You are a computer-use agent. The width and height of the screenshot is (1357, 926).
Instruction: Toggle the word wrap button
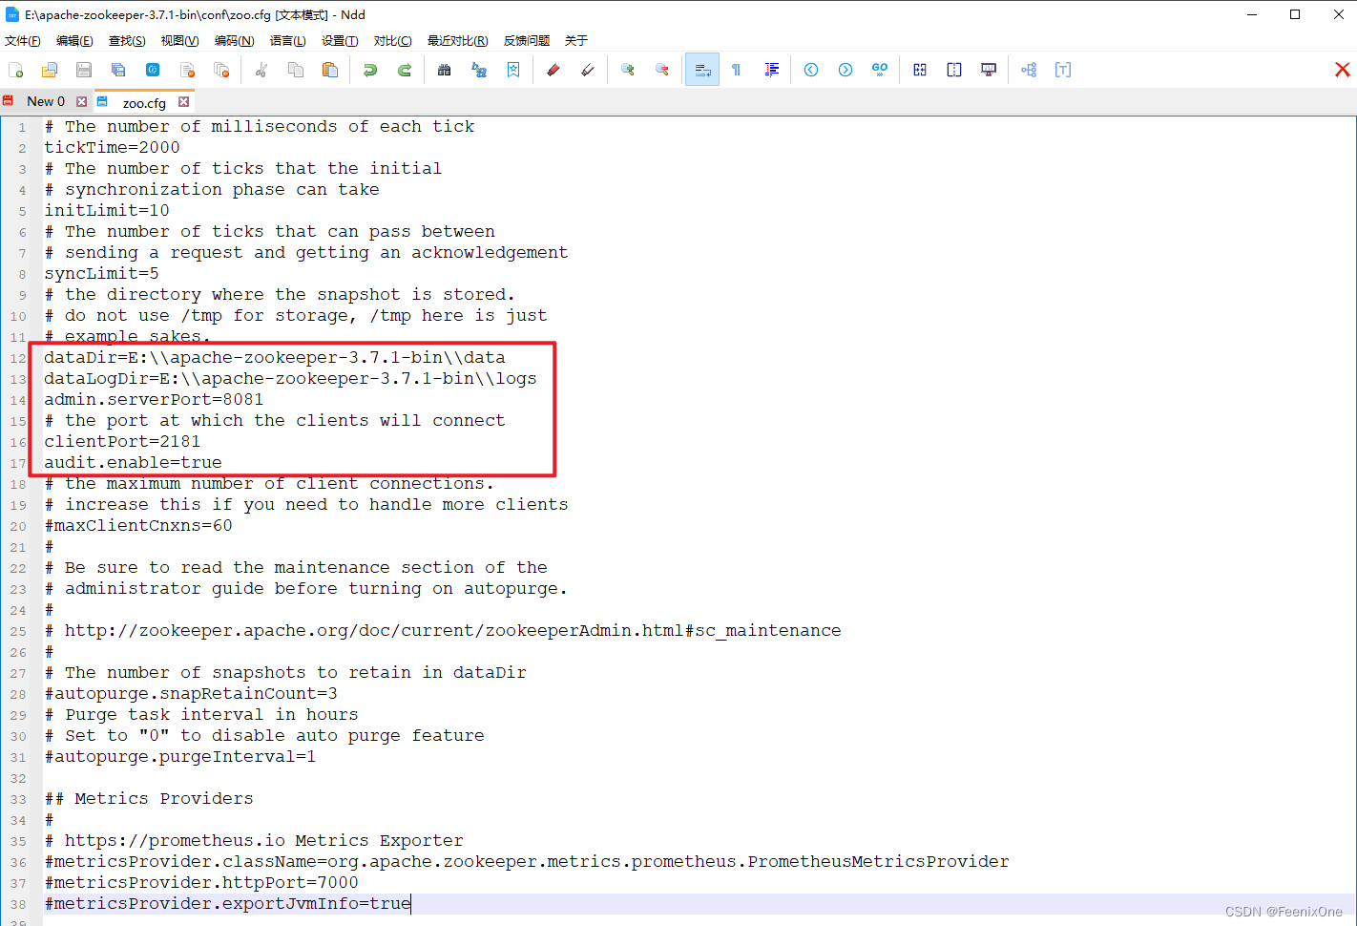click(x=702, y=70)
